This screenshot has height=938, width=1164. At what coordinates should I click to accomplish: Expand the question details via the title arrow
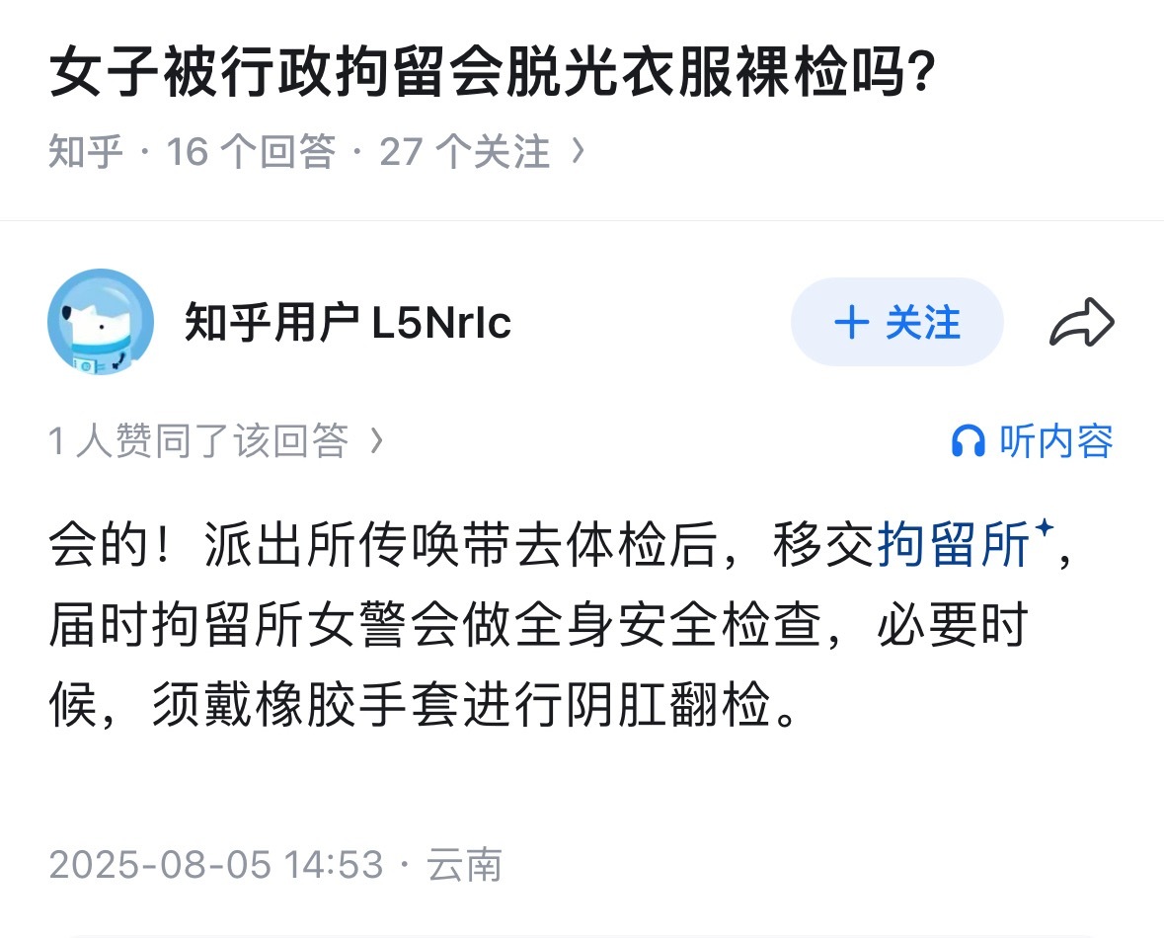coord(581,150)
